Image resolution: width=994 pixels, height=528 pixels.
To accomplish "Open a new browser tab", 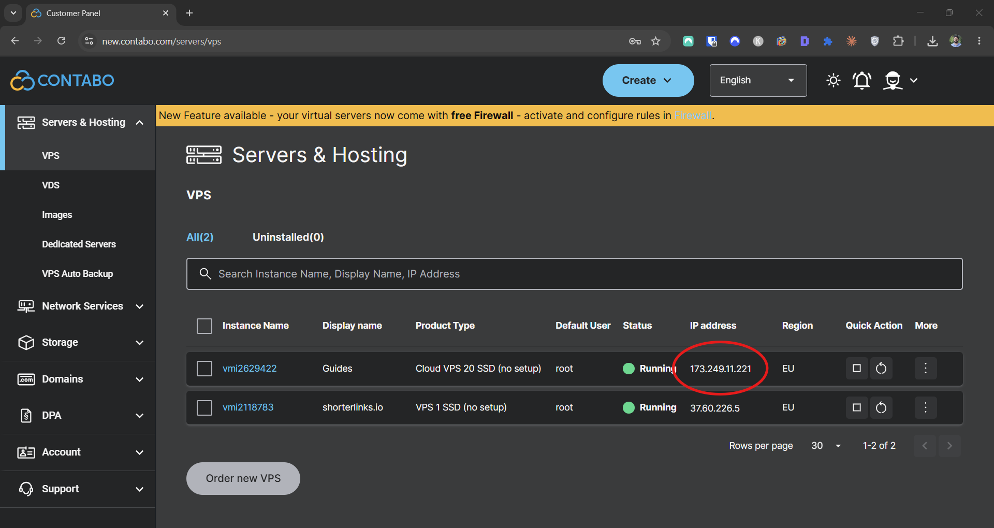I will (x=189, y=13).
